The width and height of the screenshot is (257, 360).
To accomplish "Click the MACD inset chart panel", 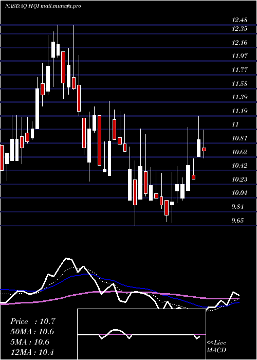I will [x=141, y=334].
